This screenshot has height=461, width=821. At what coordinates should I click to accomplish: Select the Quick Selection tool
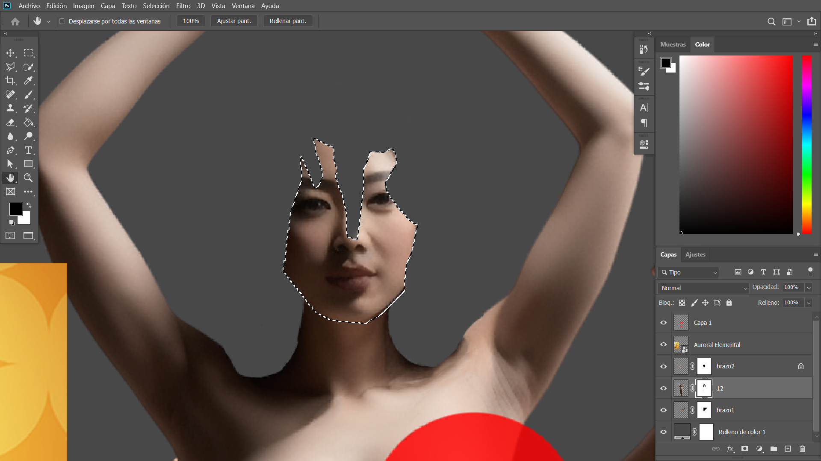[x=28, y=67]
